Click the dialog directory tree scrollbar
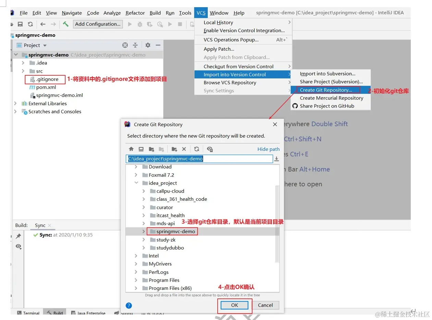This screenshot has width=432, height=320. [x=277, y=224]
